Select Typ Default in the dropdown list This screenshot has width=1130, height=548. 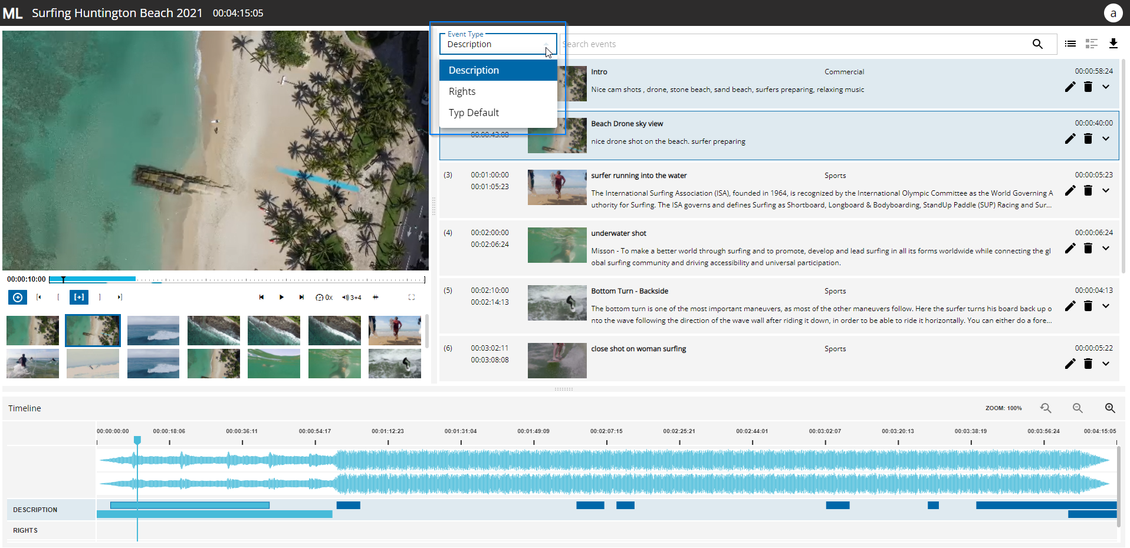(x=474, y=113)
